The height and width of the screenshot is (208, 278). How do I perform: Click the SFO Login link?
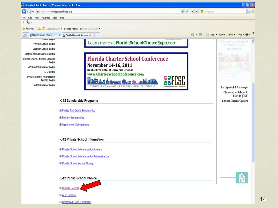(50, 72)
